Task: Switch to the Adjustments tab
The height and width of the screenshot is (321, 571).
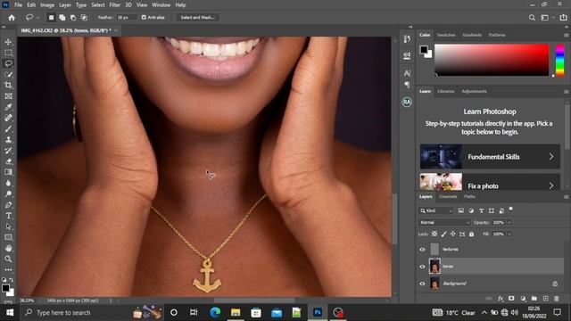Action: tap(474, 91)
